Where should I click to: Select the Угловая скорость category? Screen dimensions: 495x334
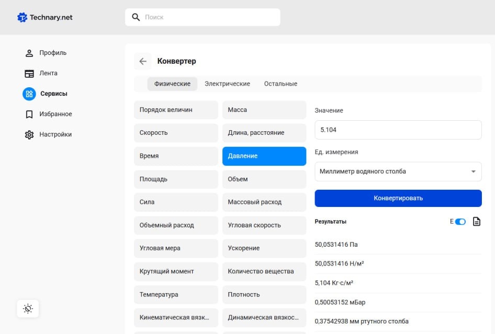click(x=264, y=225)
